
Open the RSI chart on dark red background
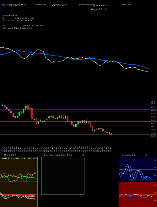coord(138,194)
